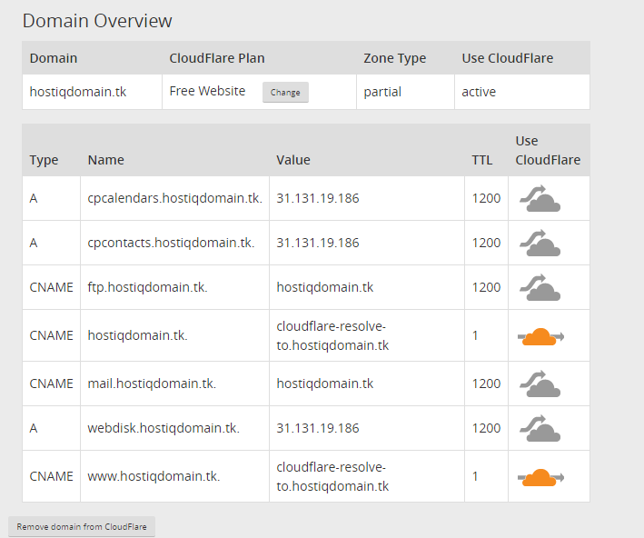Click cloudflare-resolve-to value in hostiqdomain.tk. row
The image size is (644, 538).
(332, 335)
